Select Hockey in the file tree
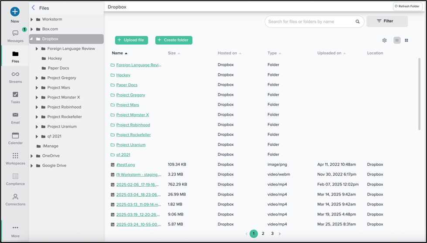Image resolution: width=427 pixels, height=243 pixels. [55, 58]
